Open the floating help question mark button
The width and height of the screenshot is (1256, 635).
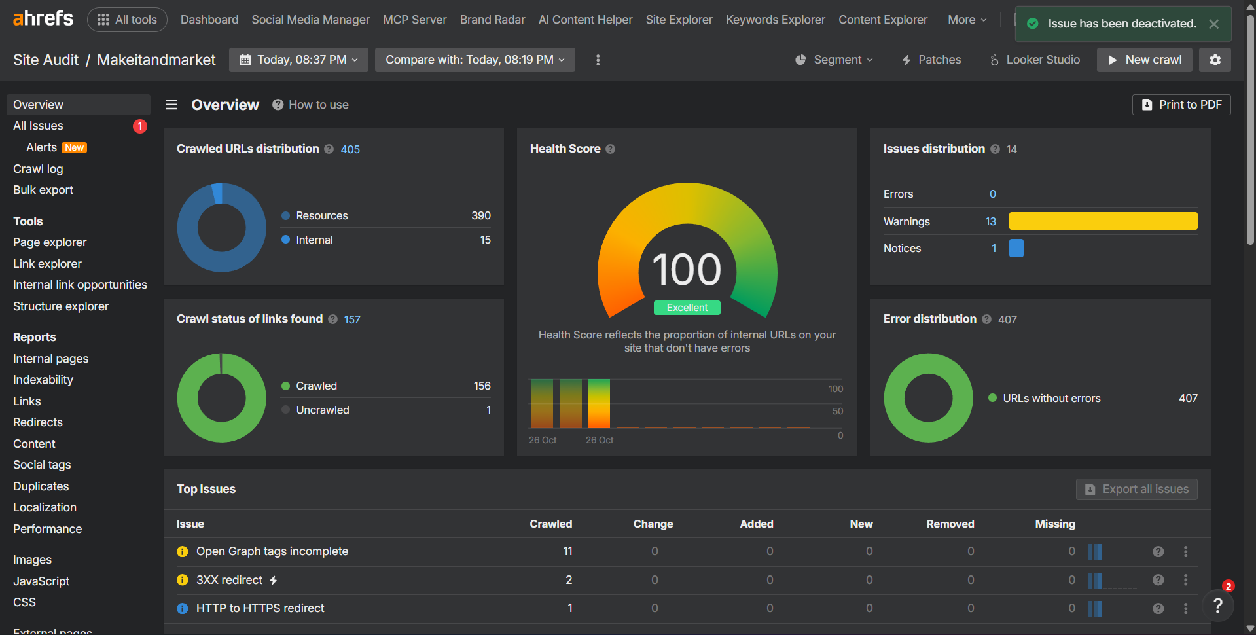click(1217, 606)
